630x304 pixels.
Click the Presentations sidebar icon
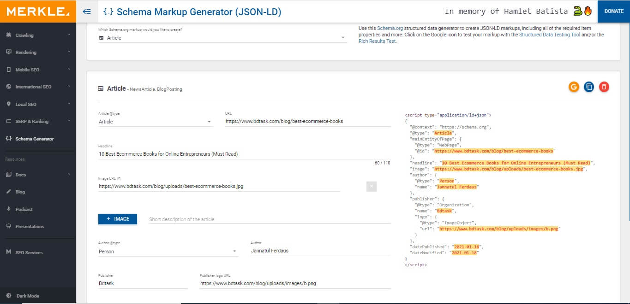29,226
